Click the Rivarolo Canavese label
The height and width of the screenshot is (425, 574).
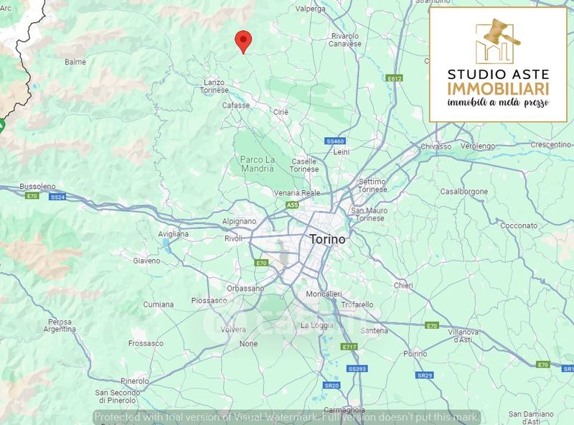pyautogui.click(x=345, y=40)
